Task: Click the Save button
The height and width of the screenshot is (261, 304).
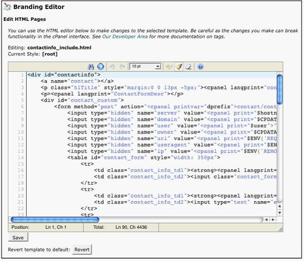Action: pos(18,238)
